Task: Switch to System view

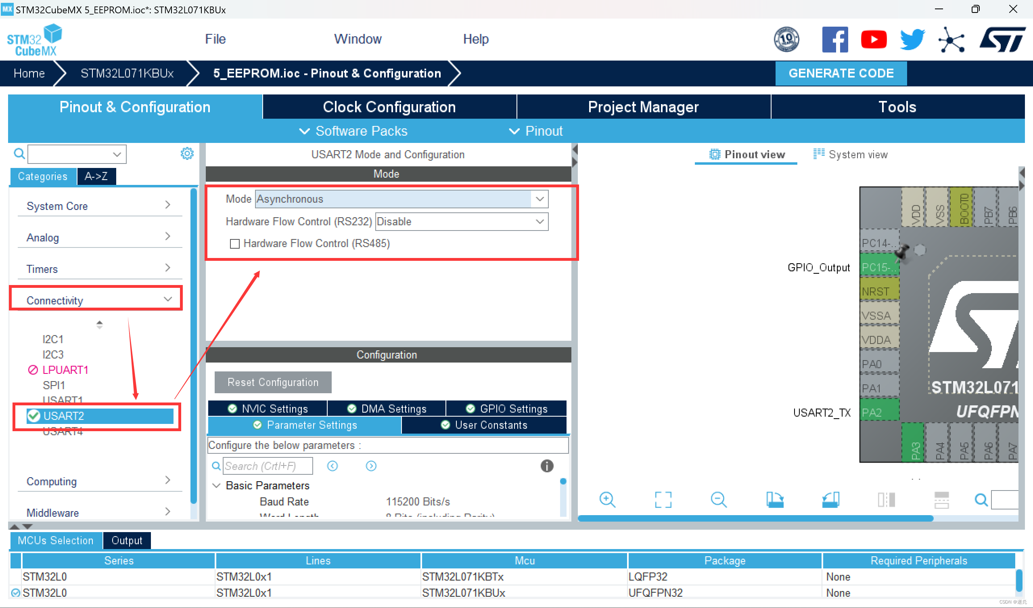Action: click(x=851, y=154)
